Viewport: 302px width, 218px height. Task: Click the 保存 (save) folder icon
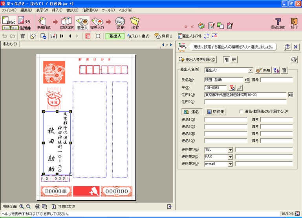(x=135, y=22)
